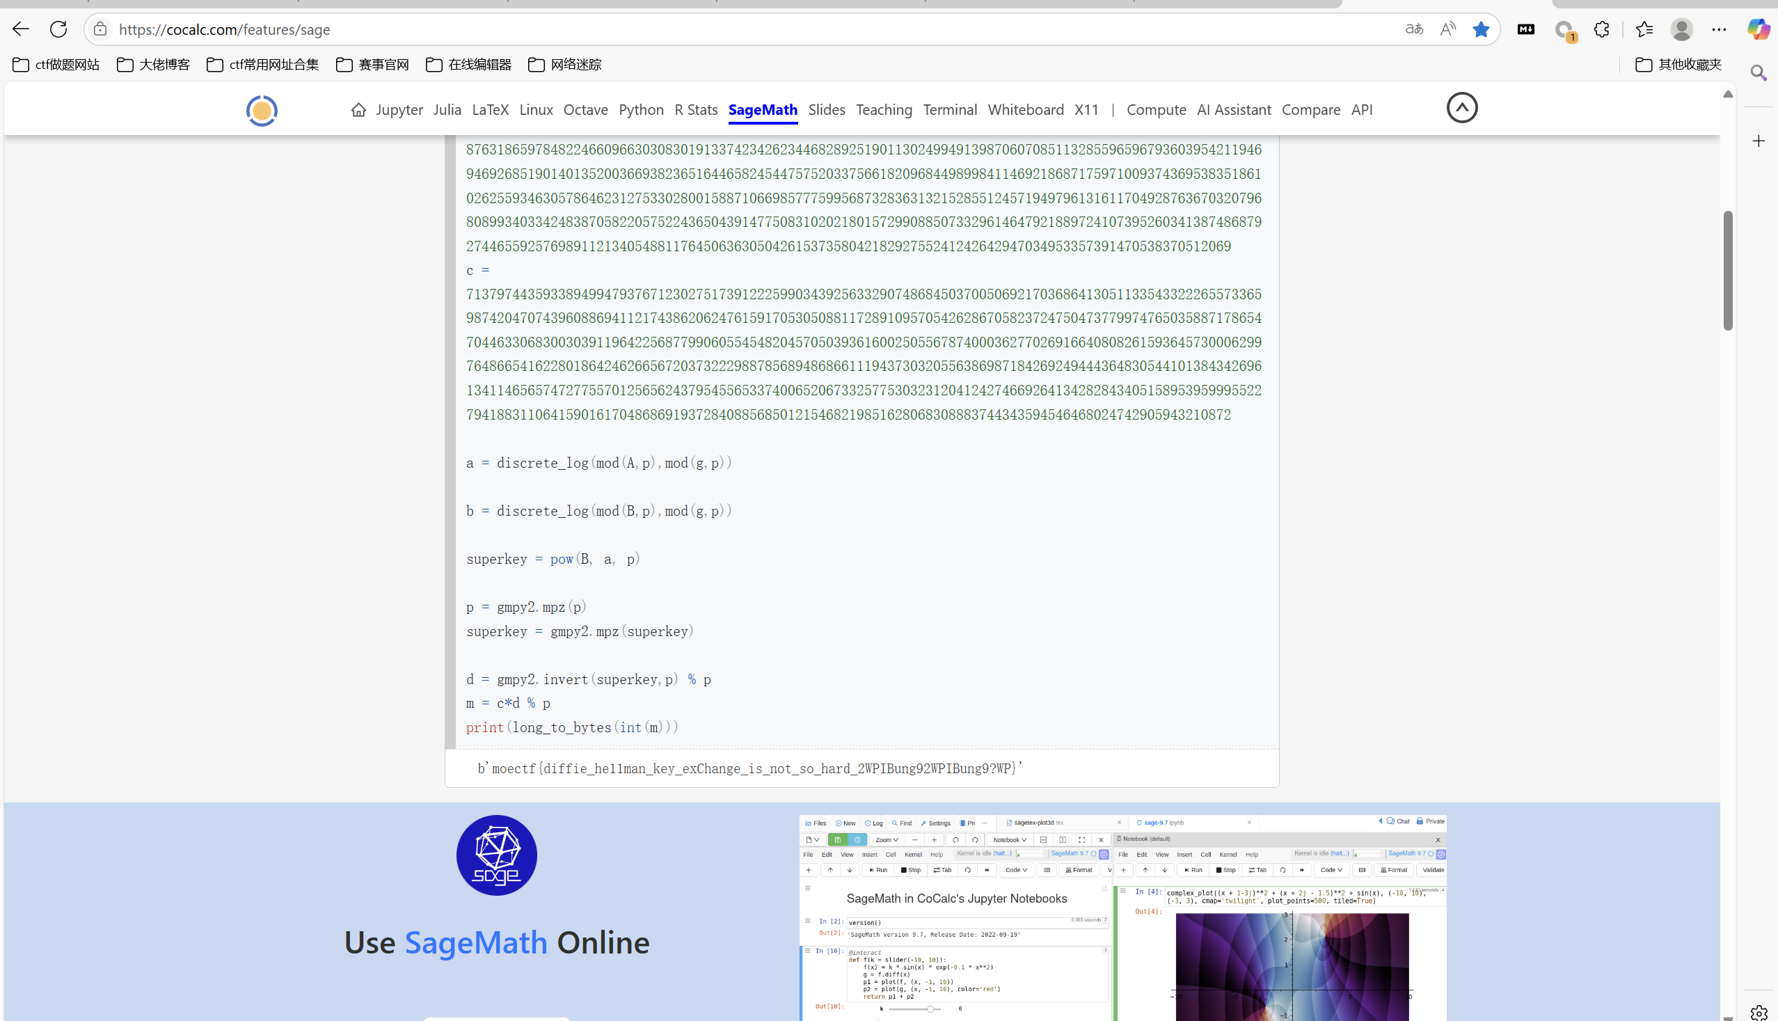The height and width of the screenshot is (1021, 1778).
Task: Open the Compute page link
Action: click(1156, 110)
